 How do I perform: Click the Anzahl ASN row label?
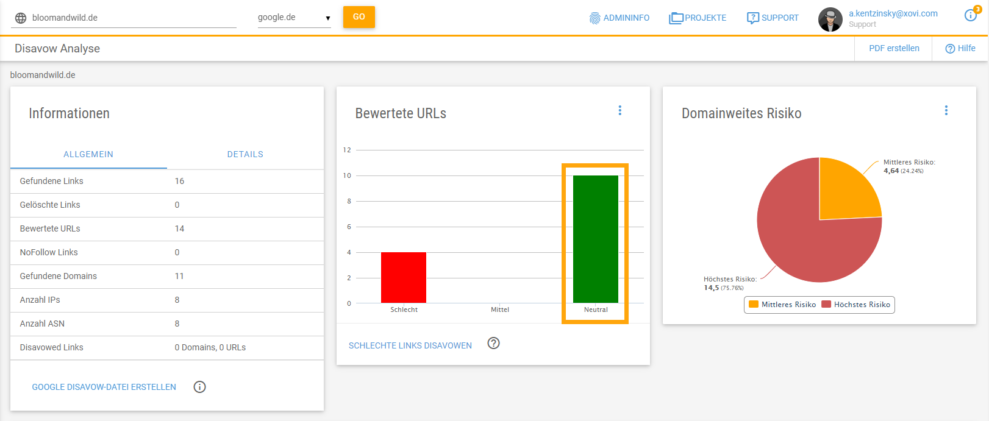[x=42, y=324]
